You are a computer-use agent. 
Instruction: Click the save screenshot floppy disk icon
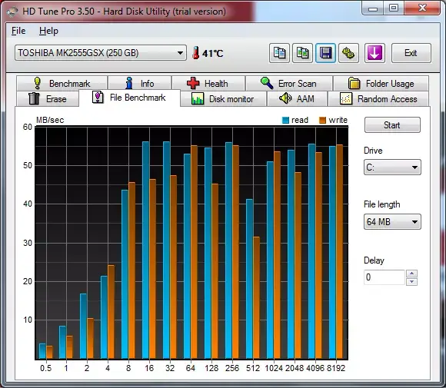tap(325, 53)
